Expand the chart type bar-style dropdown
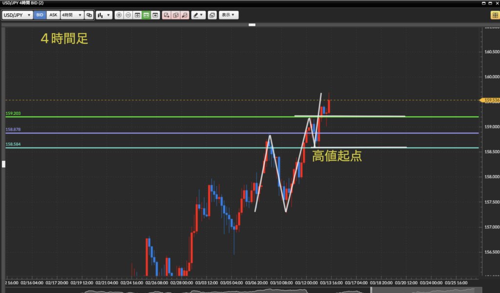Screen dimensions: 500x293 [x=104, y=15]
